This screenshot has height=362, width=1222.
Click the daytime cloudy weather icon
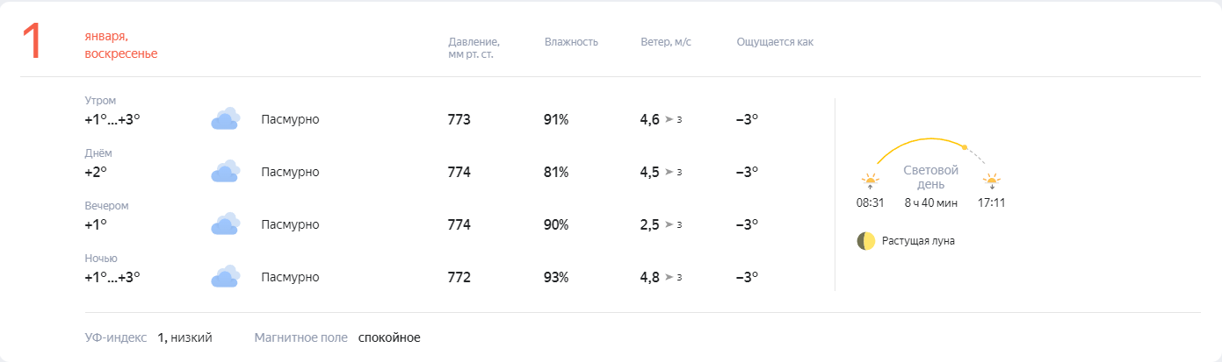225,172
